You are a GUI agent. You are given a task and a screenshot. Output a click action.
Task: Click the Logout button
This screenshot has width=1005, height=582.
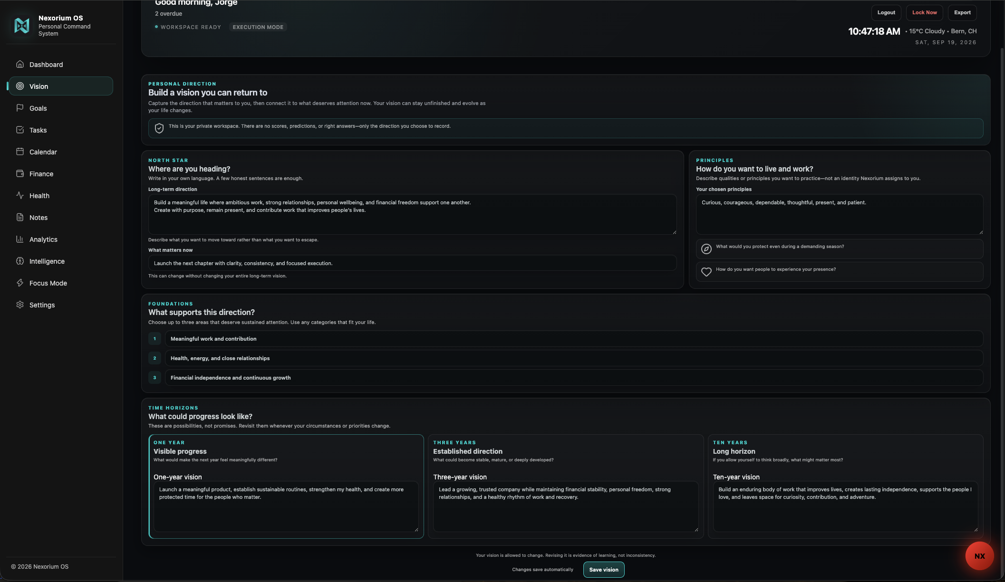[x=886, y=13]
